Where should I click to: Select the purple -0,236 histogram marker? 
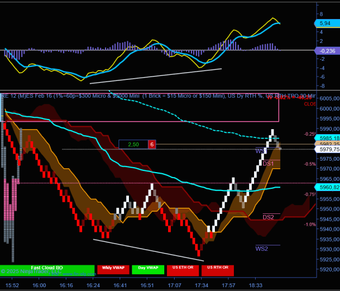point(327,51)
